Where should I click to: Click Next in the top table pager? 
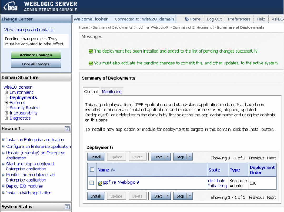(271, 158)
